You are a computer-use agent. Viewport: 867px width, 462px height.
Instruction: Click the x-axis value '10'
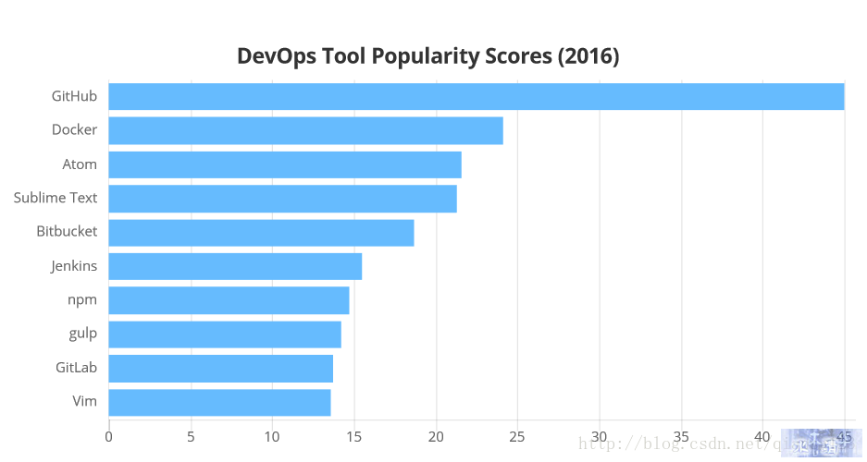tap(272, 437)
